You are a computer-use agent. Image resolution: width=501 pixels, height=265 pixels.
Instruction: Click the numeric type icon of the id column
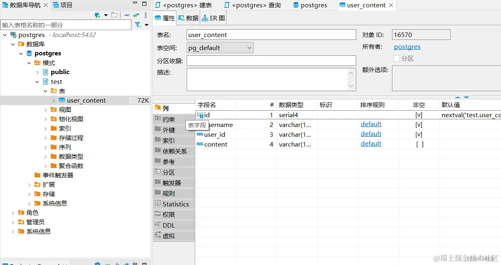[200, 115]
